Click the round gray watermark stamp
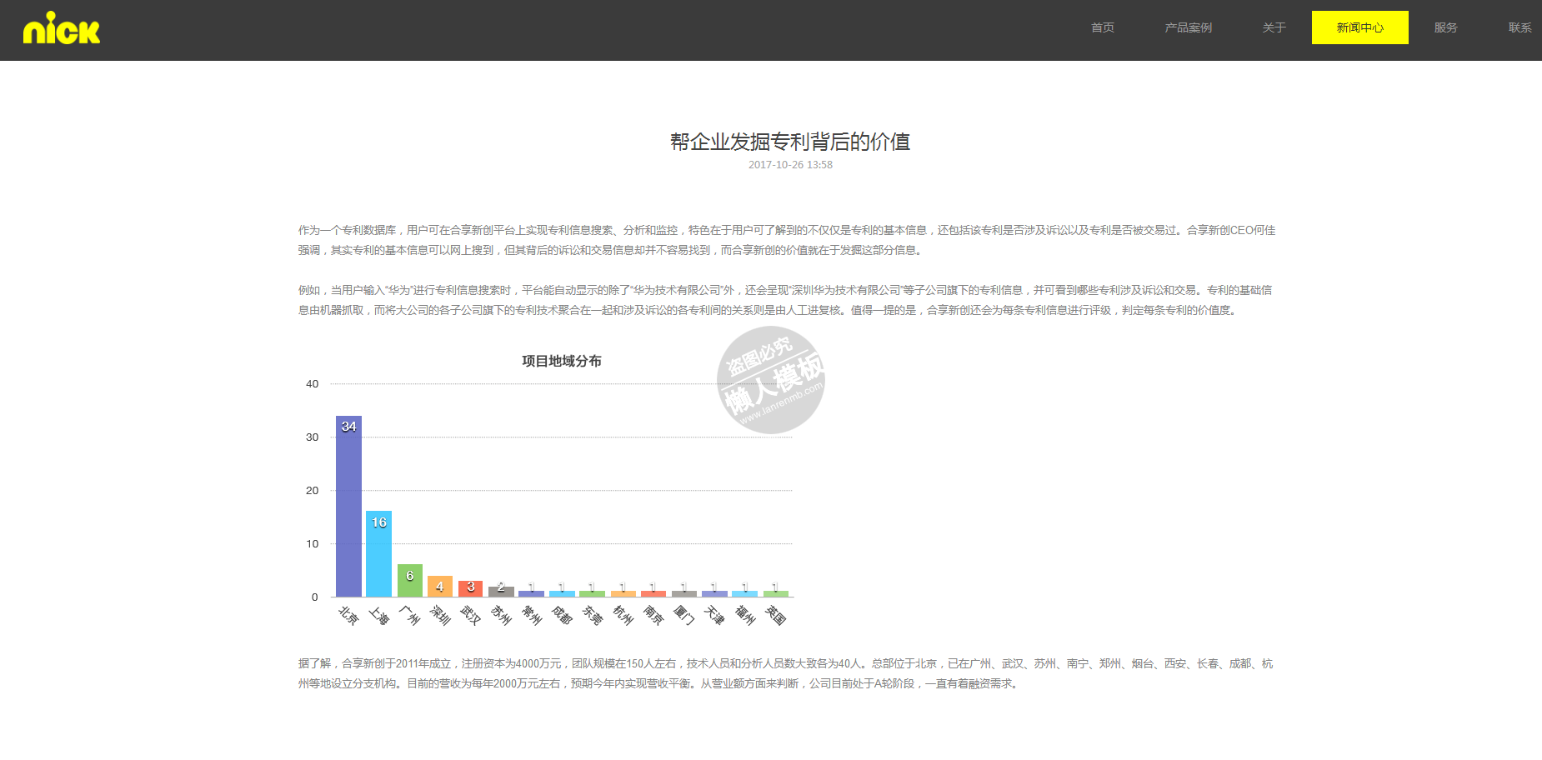The image size is (1542, 760). pyautogui.click(x=771, y=380)
